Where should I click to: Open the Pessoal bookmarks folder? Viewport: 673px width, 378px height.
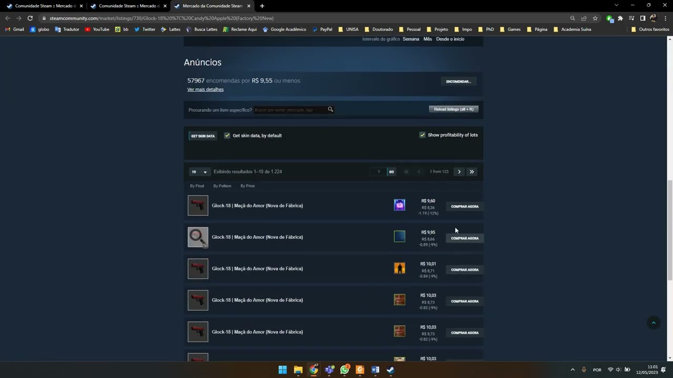410,29
